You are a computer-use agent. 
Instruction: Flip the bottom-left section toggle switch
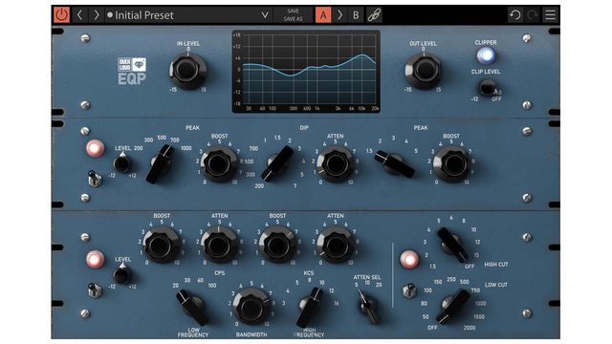(94, 290)
